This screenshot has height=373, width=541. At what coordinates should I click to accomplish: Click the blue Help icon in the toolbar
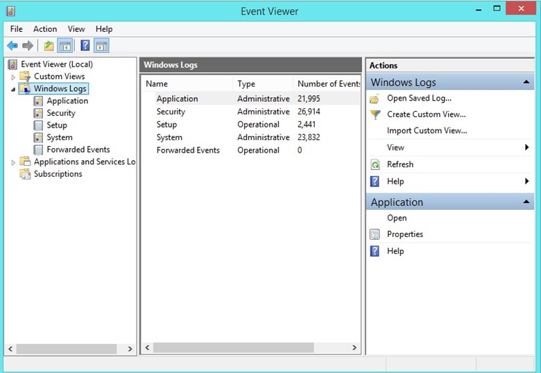[x=85, y=46]
